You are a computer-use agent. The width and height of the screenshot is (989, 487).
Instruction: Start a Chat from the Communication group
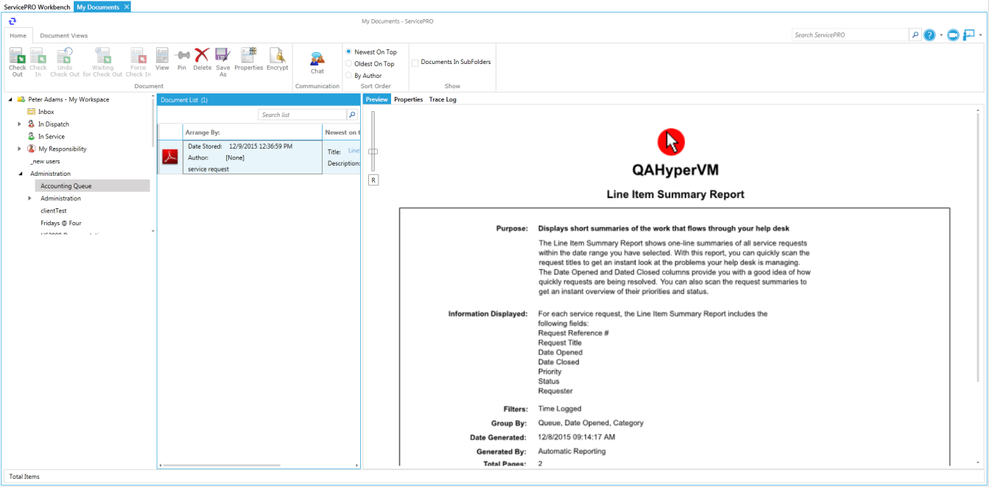[317, 59]
